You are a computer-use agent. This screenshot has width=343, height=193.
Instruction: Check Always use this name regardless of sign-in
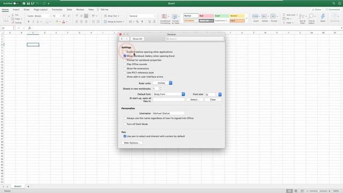click(125, 118)
